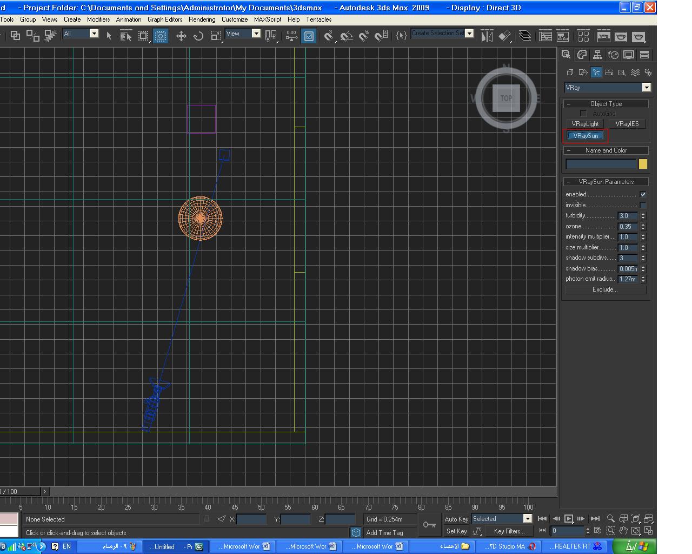Select the Shapes category icon

coord(583,72)
